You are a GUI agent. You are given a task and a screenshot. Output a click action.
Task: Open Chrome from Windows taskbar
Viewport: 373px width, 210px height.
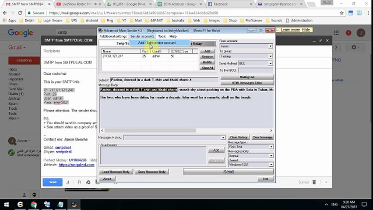[34, 205]
